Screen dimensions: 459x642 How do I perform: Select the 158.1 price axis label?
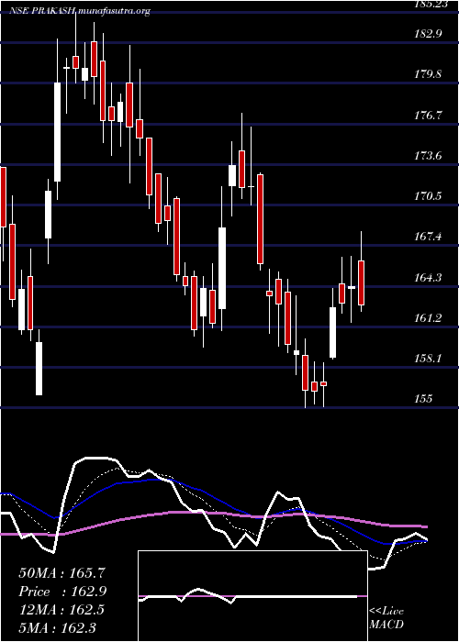pyautogui.click(x=428, y=359)
